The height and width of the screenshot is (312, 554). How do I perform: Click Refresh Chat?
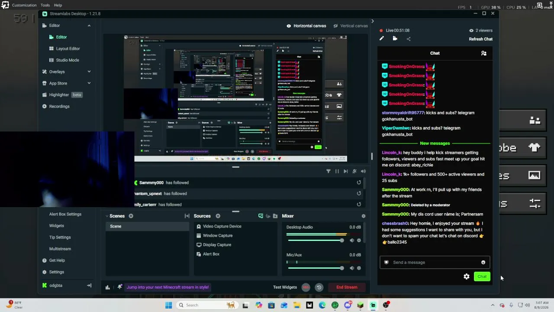click(480, 39)
